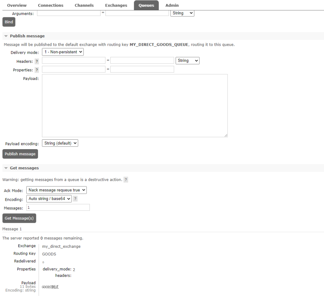Open the Ack Mode dropdown

57,190
